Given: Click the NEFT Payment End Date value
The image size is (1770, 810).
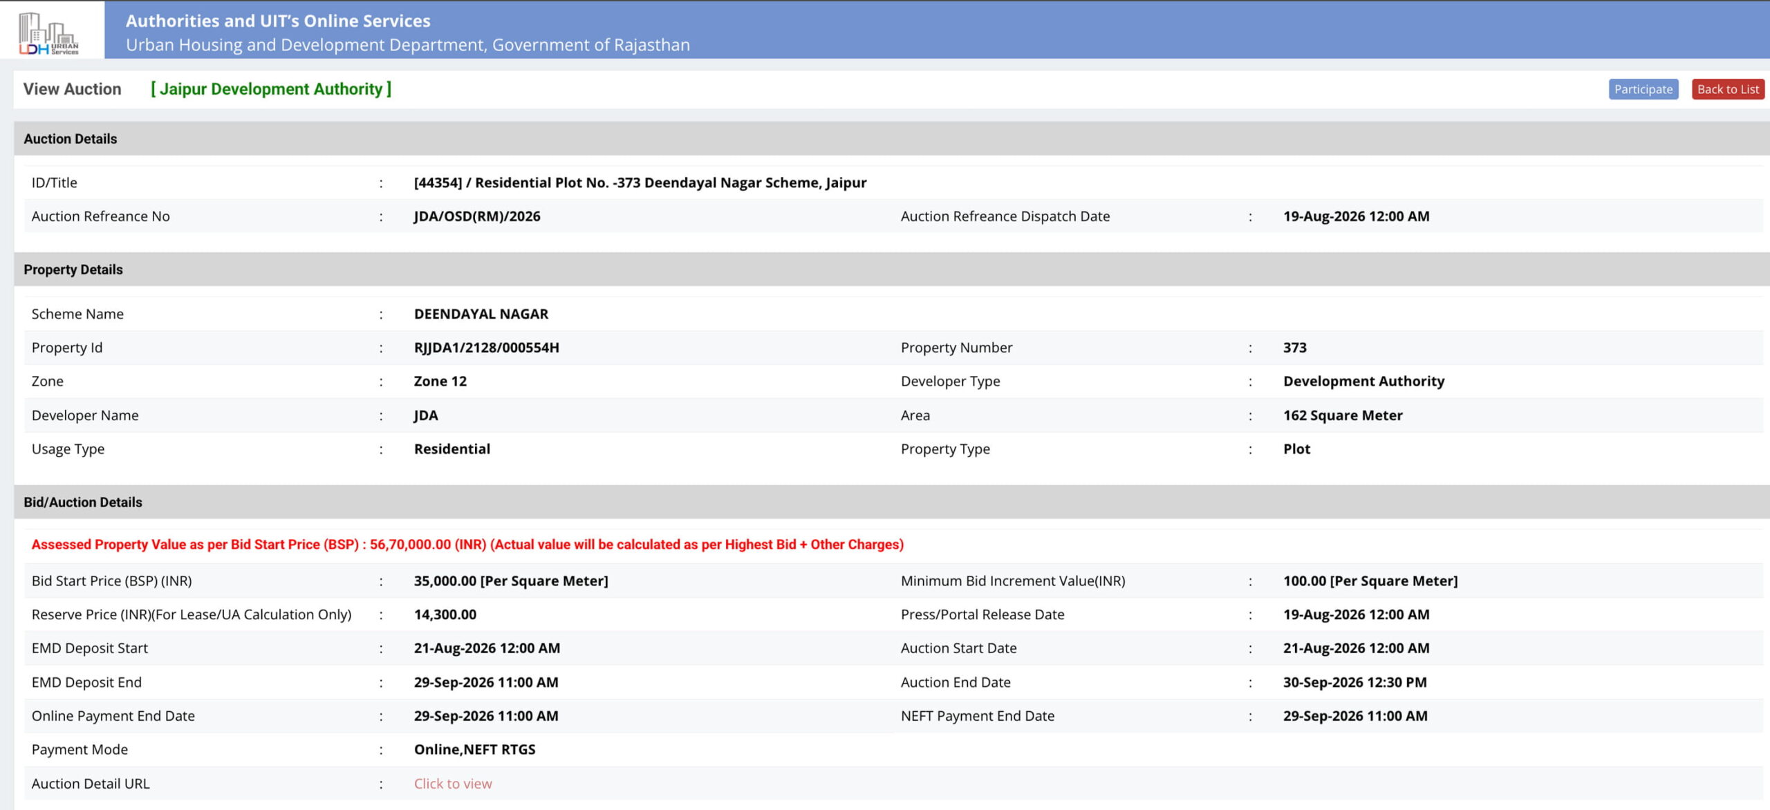Looking at the screenshot, I should (1355, 716).
